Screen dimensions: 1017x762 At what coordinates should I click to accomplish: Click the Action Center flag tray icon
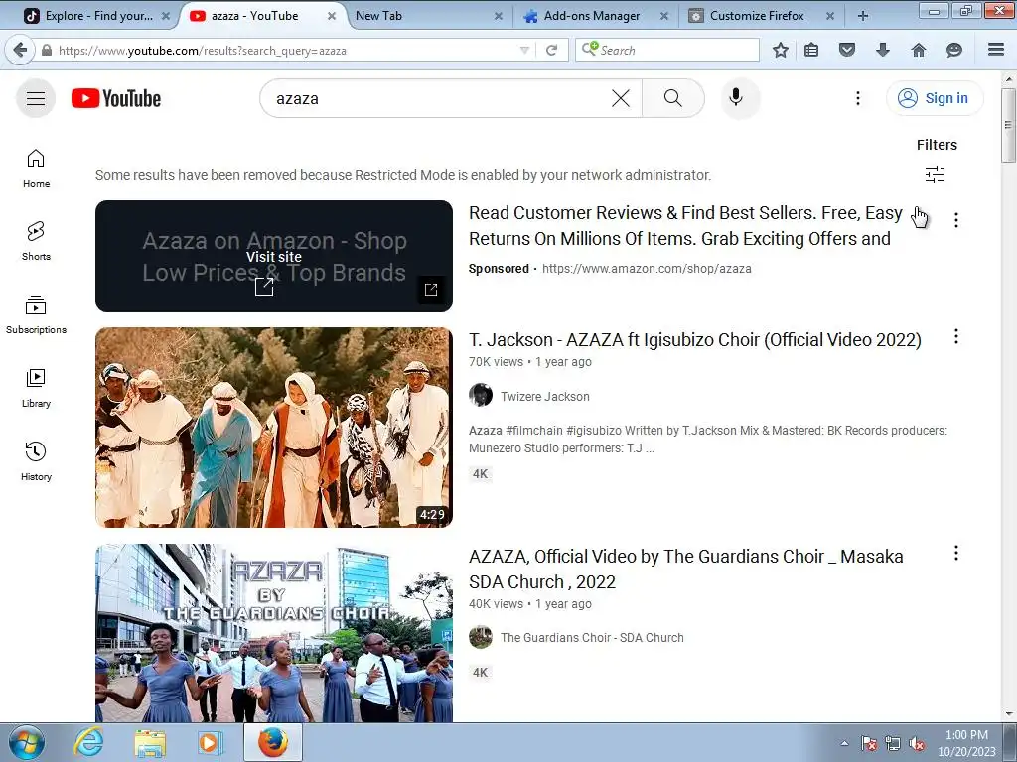click(868, 744)
